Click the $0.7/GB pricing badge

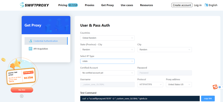tap(73, 5)
